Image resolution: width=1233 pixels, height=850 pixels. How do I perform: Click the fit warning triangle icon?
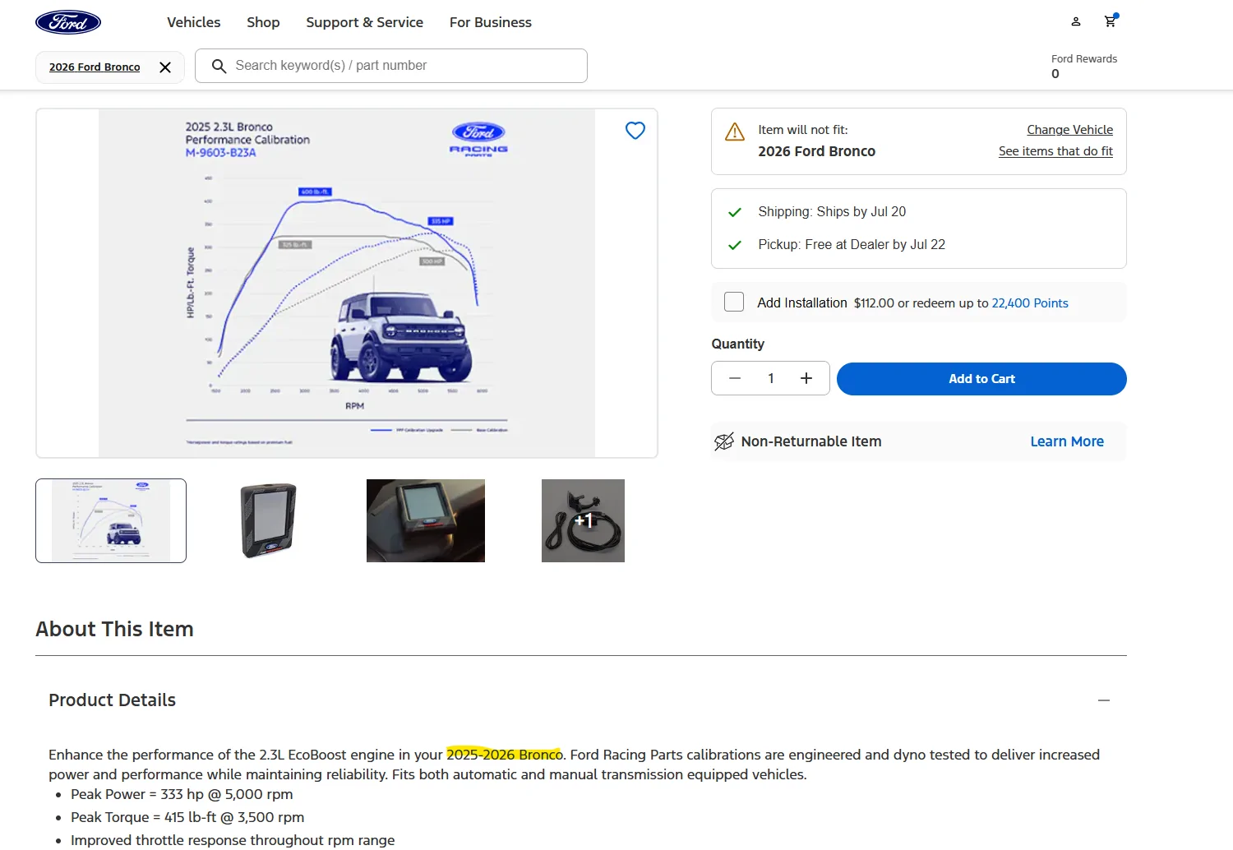pyautogui.click(x=735, y=132)
